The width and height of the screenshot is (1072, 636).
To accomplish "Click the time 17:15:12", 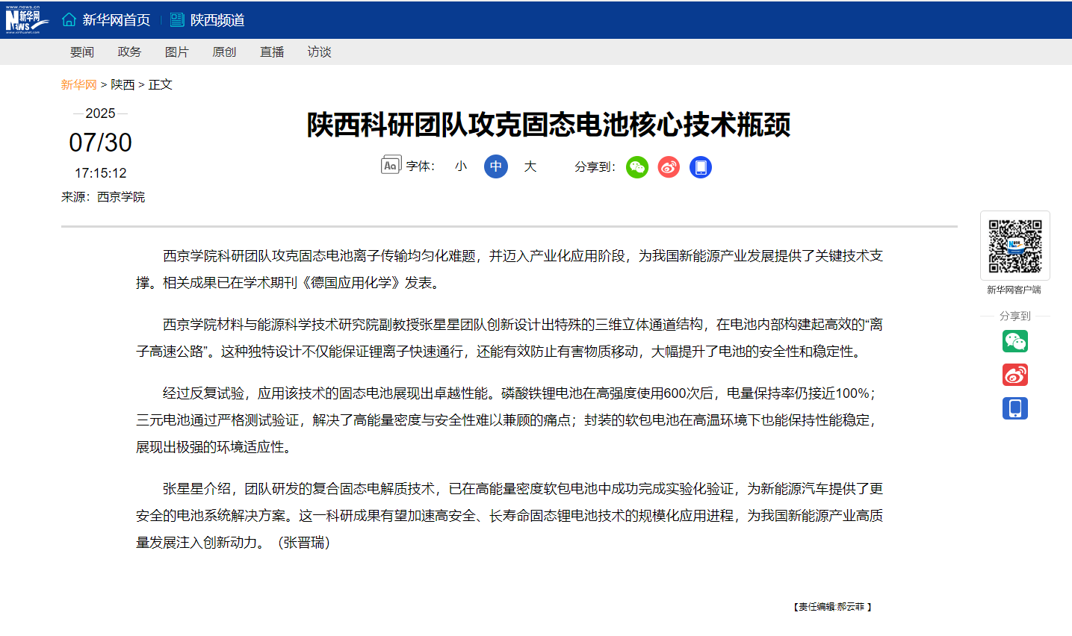I will 101,173.
